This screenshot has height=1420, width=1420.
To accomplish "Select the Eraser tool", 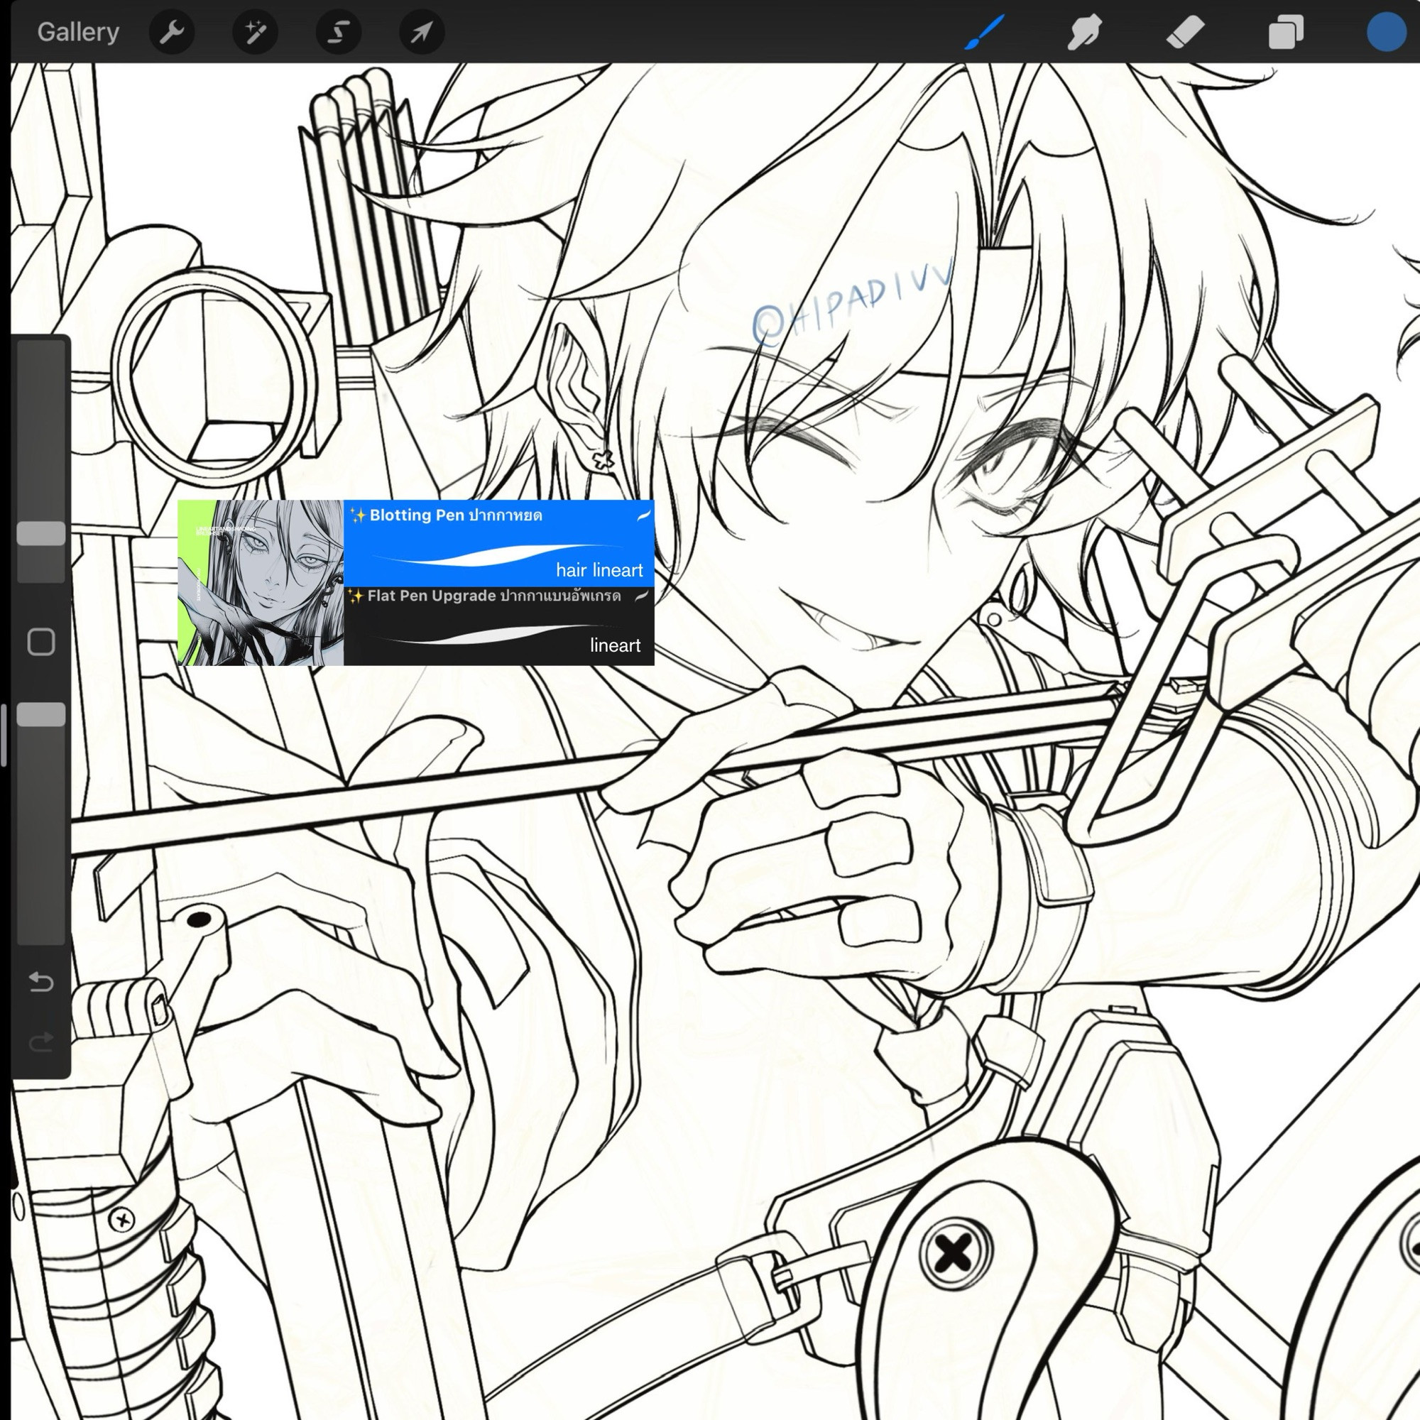I will point(1186,33).
